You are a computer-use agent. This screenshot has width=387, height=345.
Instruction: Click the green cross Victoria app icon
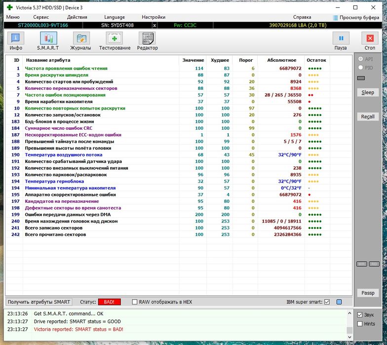click(x=10, y=7)
